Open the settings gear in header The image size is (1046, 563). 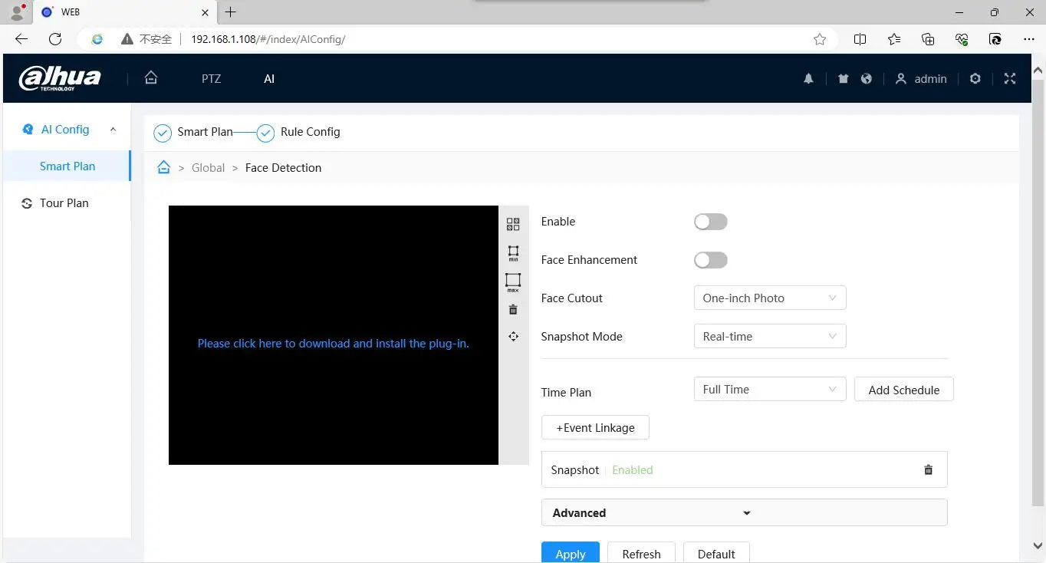click(x=975, y=79)
